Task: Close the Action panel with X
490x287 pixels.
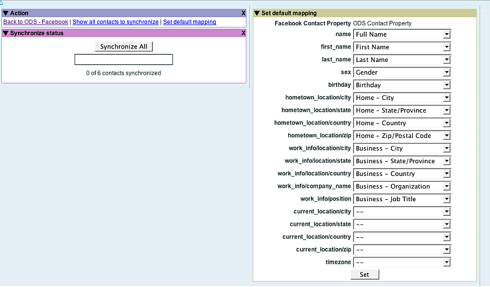Action: 243,13
